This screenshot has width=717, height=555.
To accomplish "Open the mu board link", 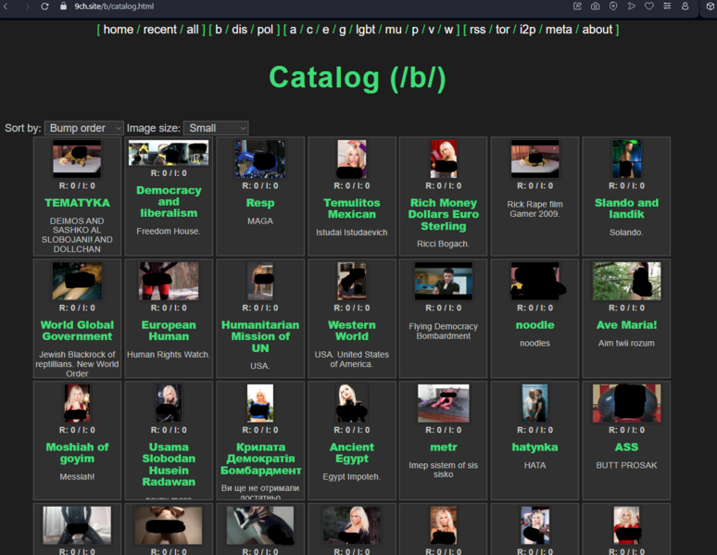I will pyautogui.click(x=394, y=30).
